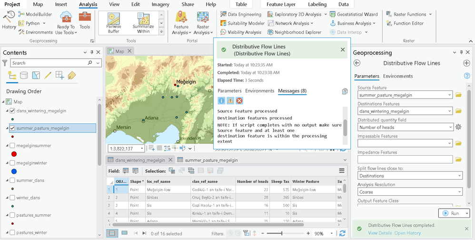Viewport: 475px width, 240px height.
Task: List contents by labeling
Action: [x=72, y=75]
